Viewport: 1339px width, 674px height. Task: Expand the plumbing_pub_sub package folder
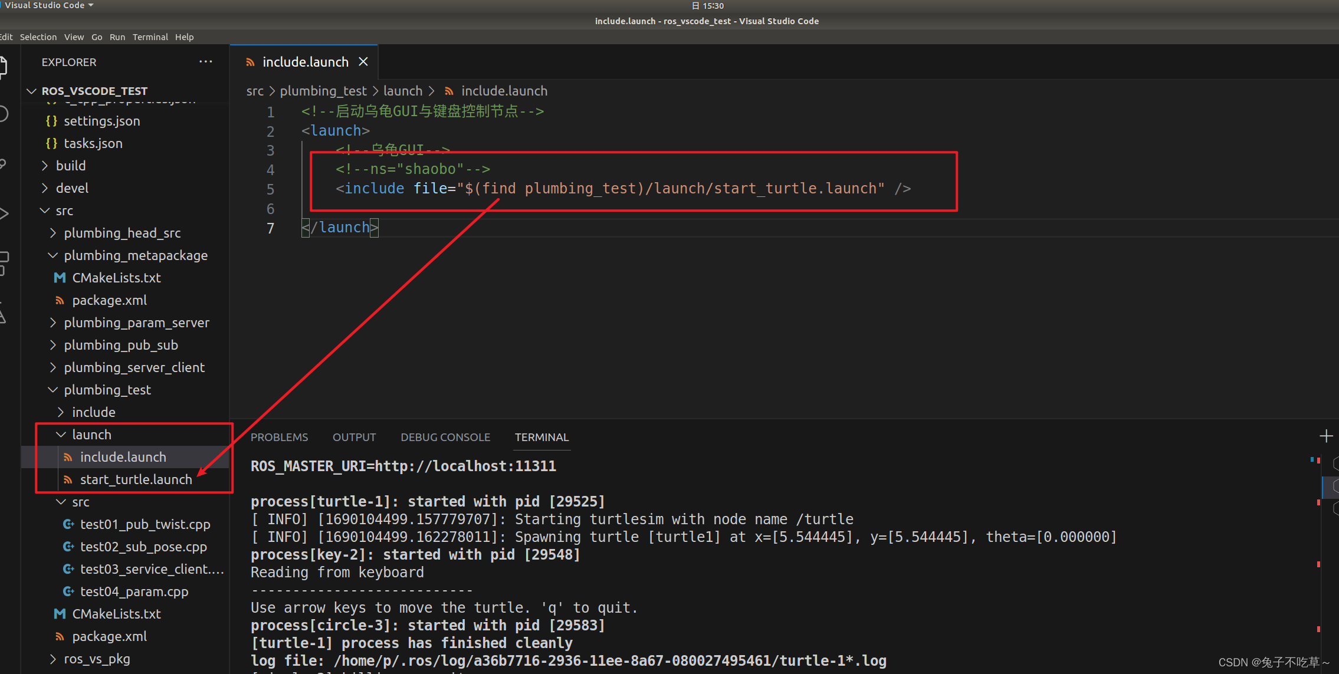120,345
